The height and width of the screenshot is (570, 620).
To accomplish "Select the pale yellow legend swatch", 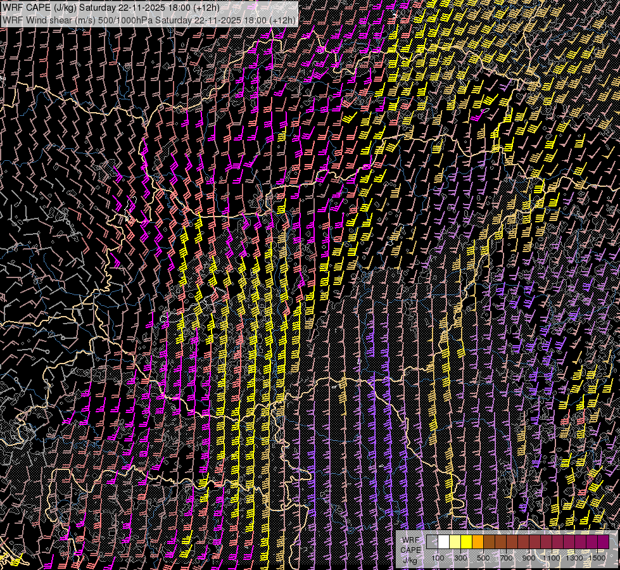I will [455, 542].
